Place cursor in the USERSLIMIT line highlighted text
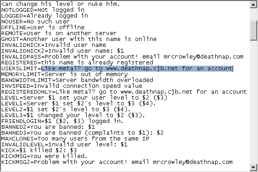The height and width of the screenshot is (172, 258). [x=137, y=68]
